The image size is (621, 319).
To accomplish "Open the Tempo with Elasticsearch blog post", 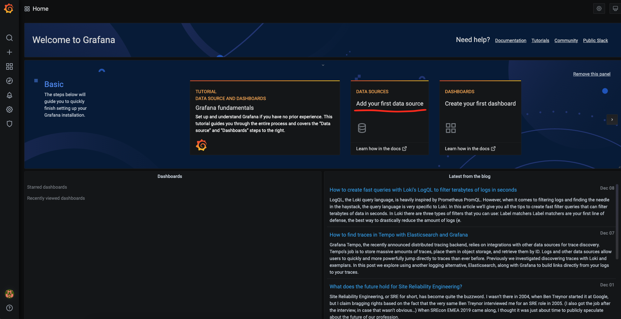I will (x=399, y=235).
